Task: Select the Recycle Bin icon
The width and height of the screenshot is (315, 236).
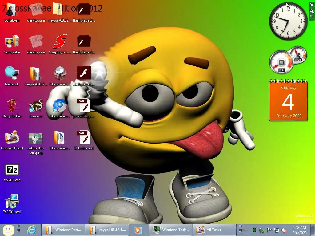Action: [12, 108]
